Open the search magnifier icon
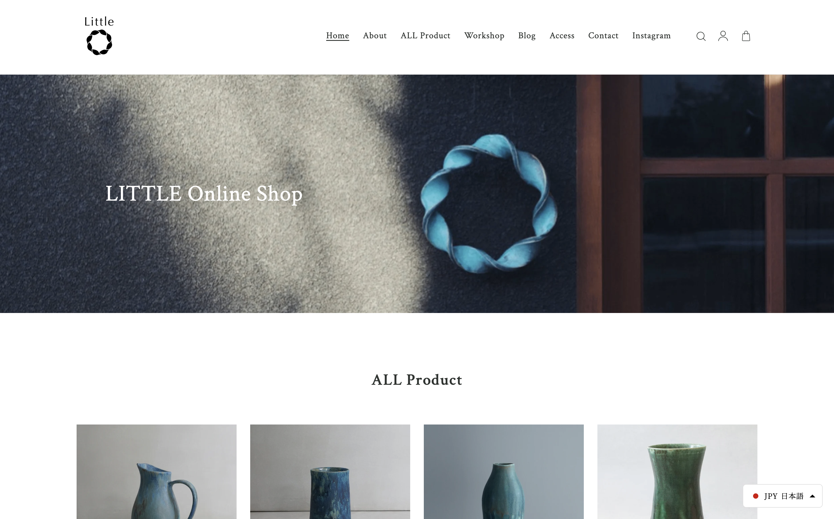Screen dimensions: 834x519 tap(701, 36)
